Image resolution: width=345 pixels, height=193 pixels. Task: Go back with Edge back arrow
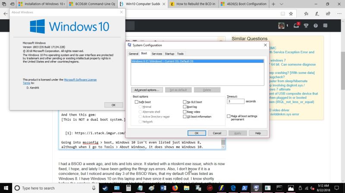[6, 14]
